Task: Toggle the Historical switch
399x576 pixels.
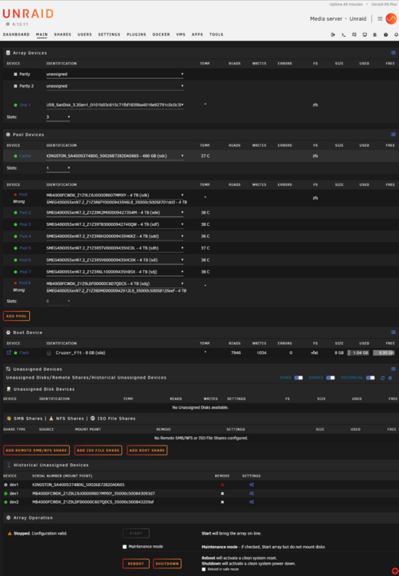Action: tap(371, 378)
